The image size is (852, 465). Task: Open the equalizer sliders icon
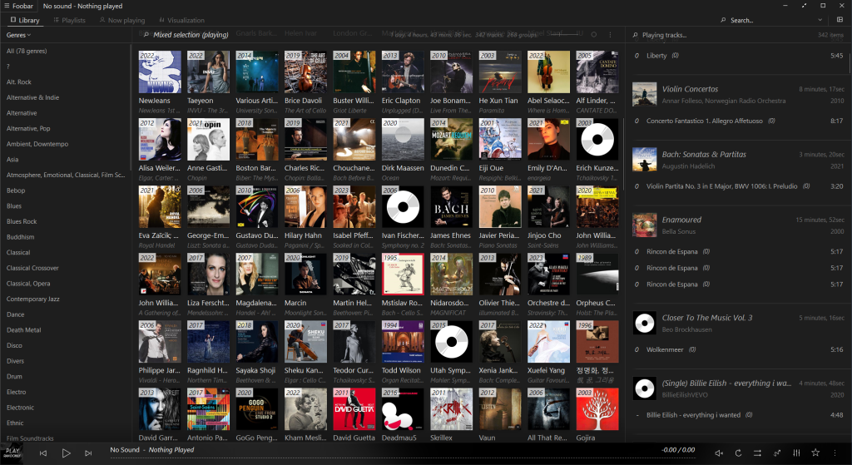tap(796, 453)
